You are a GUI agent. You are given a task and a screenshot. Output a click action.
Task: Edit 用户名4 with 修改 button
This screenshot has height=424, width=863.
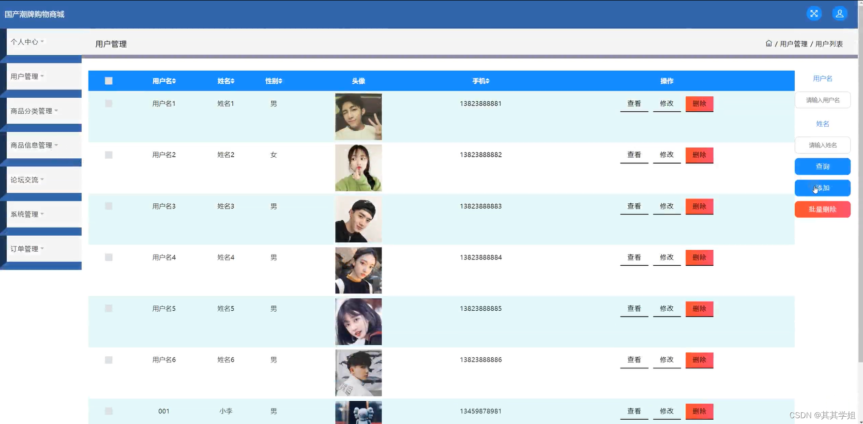point(666,257)
